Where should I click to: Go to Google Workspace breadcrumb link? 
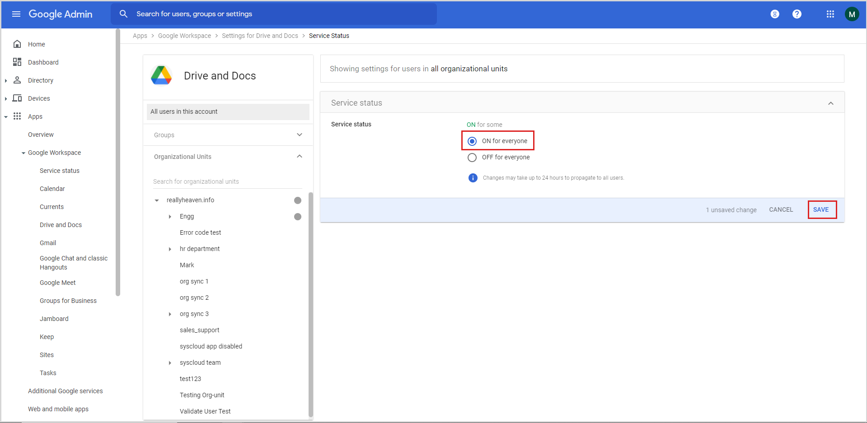tap(184, 36)
